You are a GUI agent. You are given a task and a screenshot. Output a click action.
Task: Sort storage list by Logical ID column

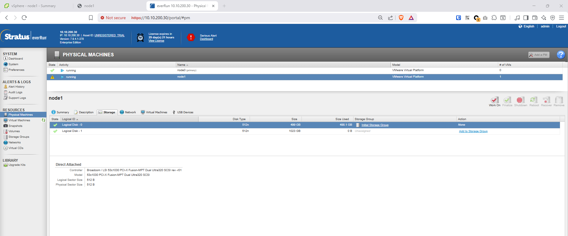click(69, 119)
